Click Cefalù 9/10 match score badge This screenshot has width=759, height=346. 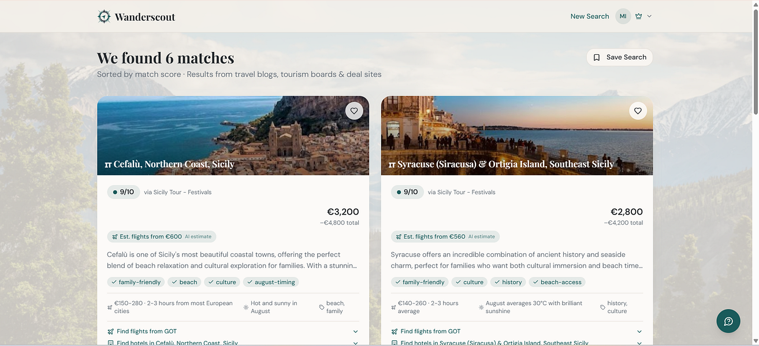click(124, 192)
